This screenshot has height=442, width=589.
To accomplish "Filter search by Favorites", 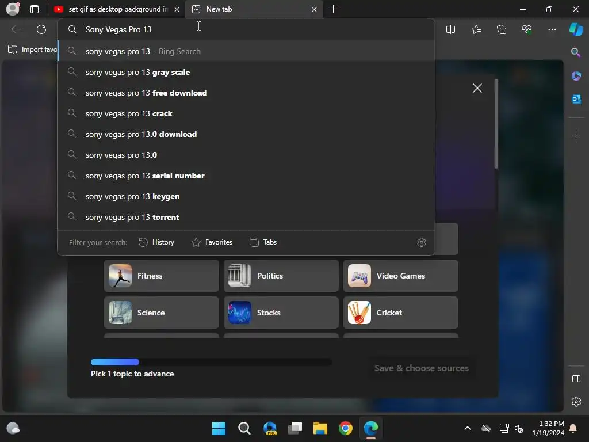I will point(212,242).
